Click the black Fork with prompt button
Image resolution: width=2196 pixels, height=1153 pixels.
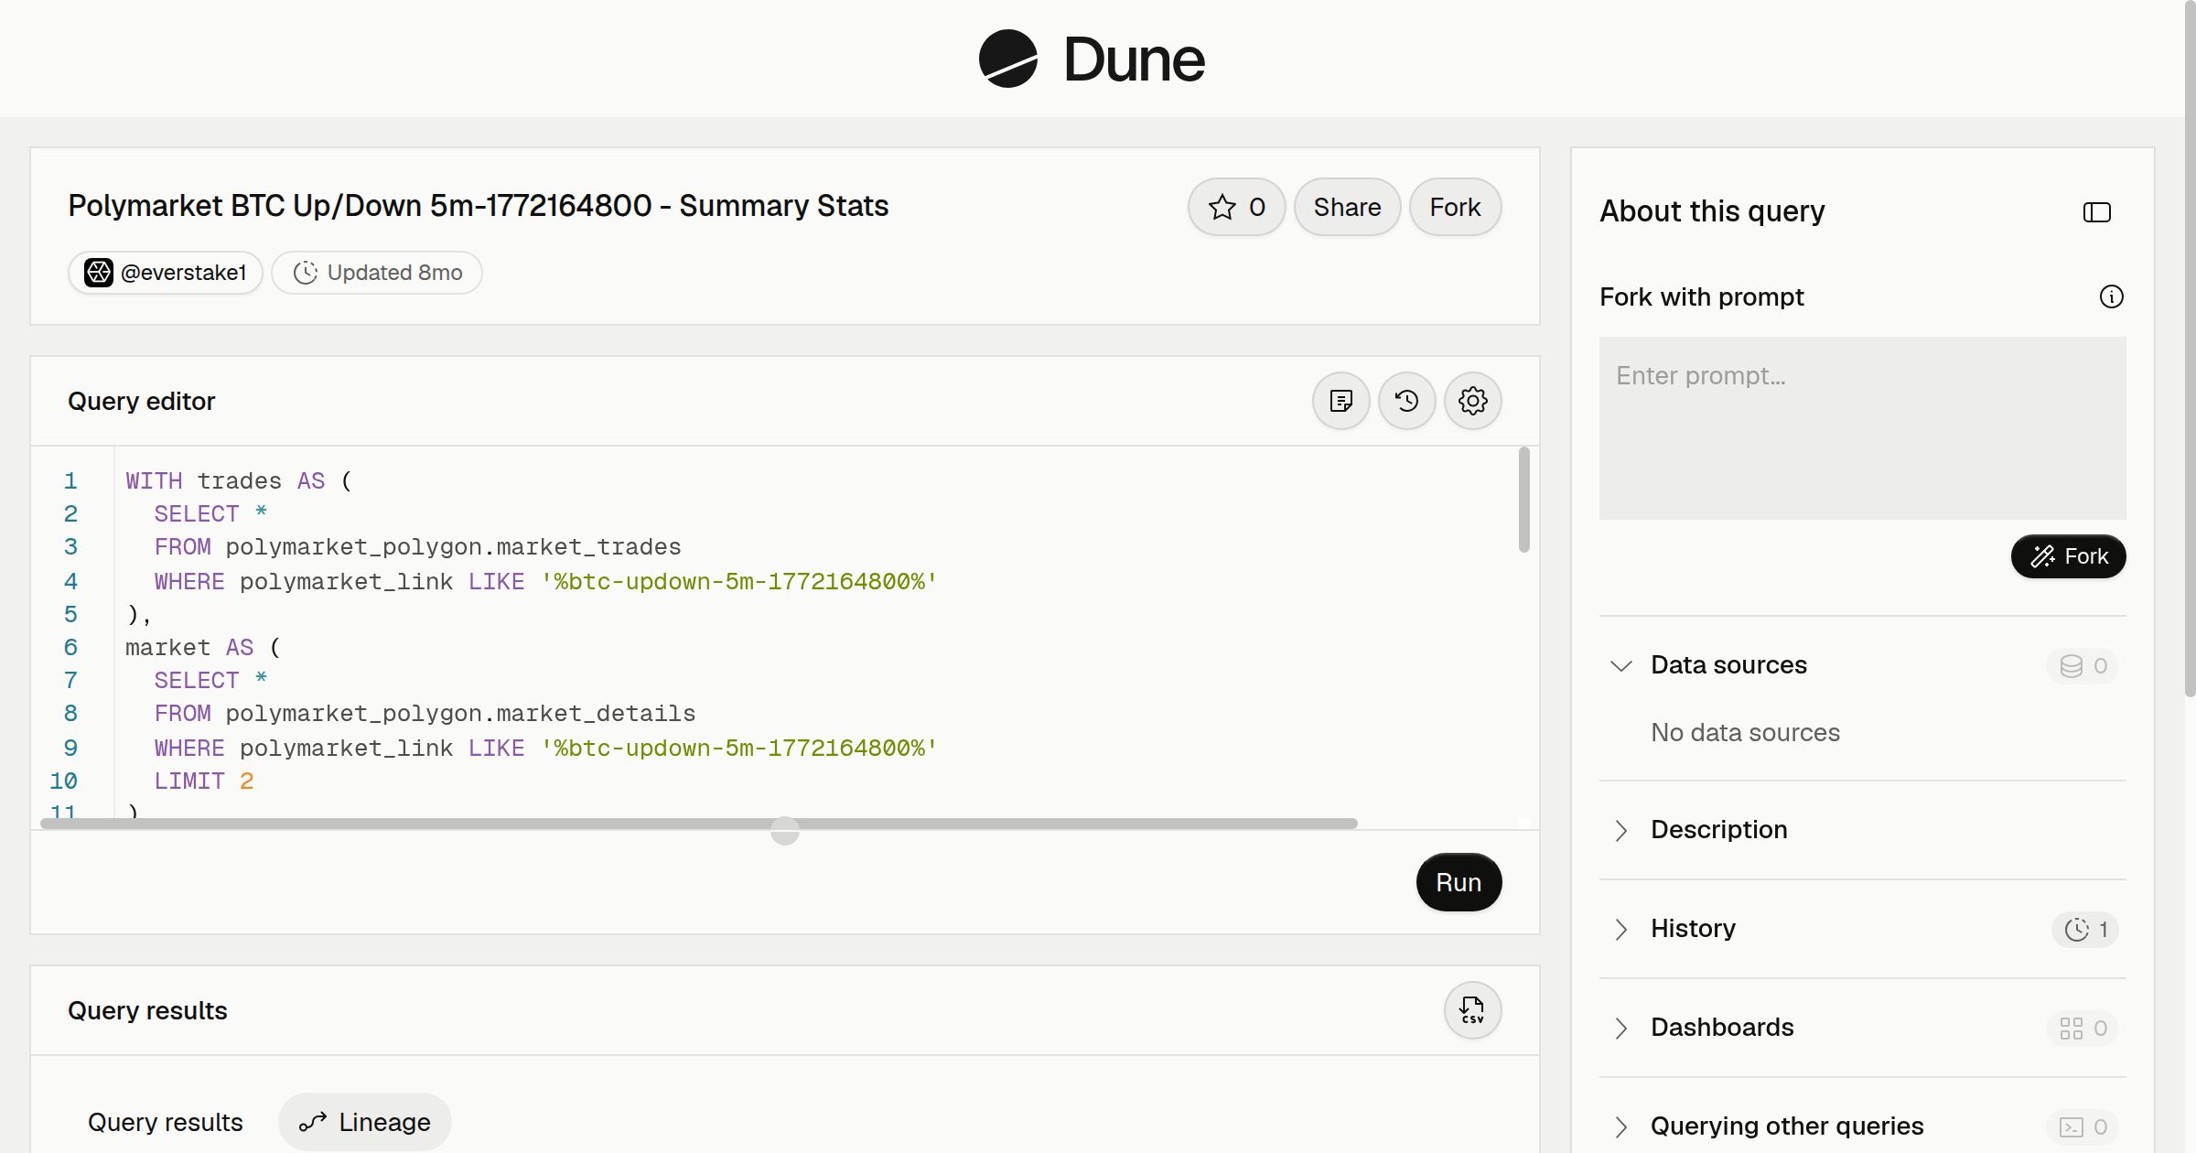(x=2068, y=556)
